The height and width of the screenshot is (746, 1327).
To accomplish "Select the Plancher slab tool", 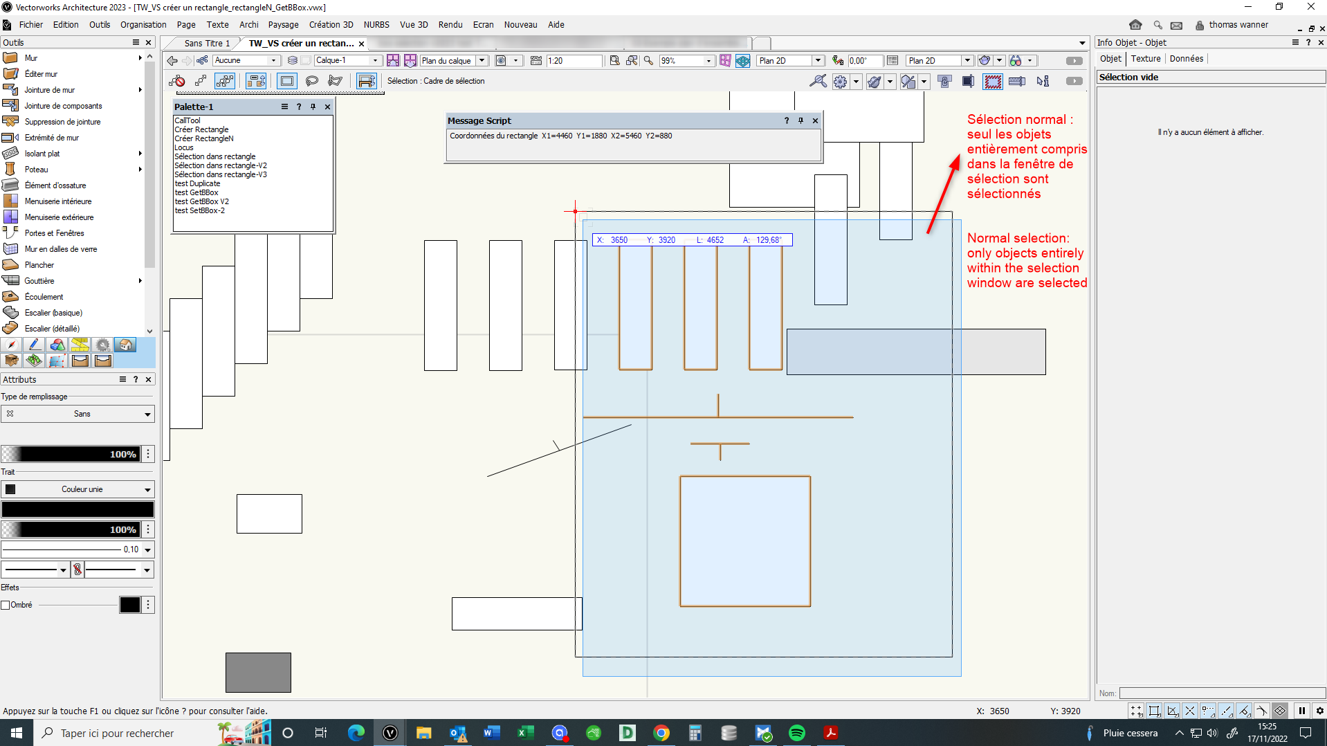I will 39,265.
